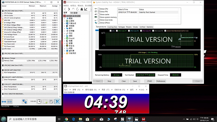Switch to the Clocks tab
Image resolution: width=217 pixels, height=122 pixels.
point(135,27)
